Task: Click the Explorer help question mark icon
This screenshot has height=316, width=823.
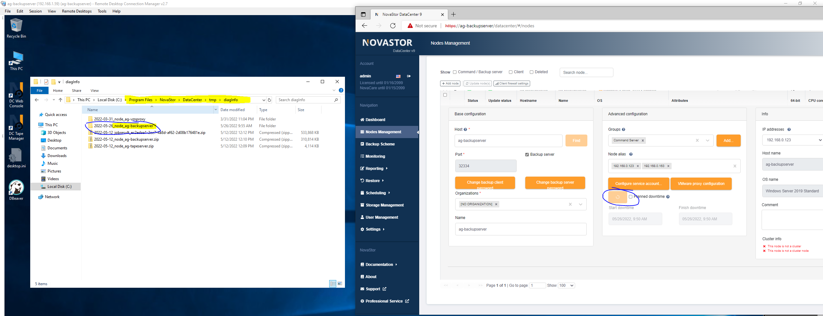Action: point(341,90)
